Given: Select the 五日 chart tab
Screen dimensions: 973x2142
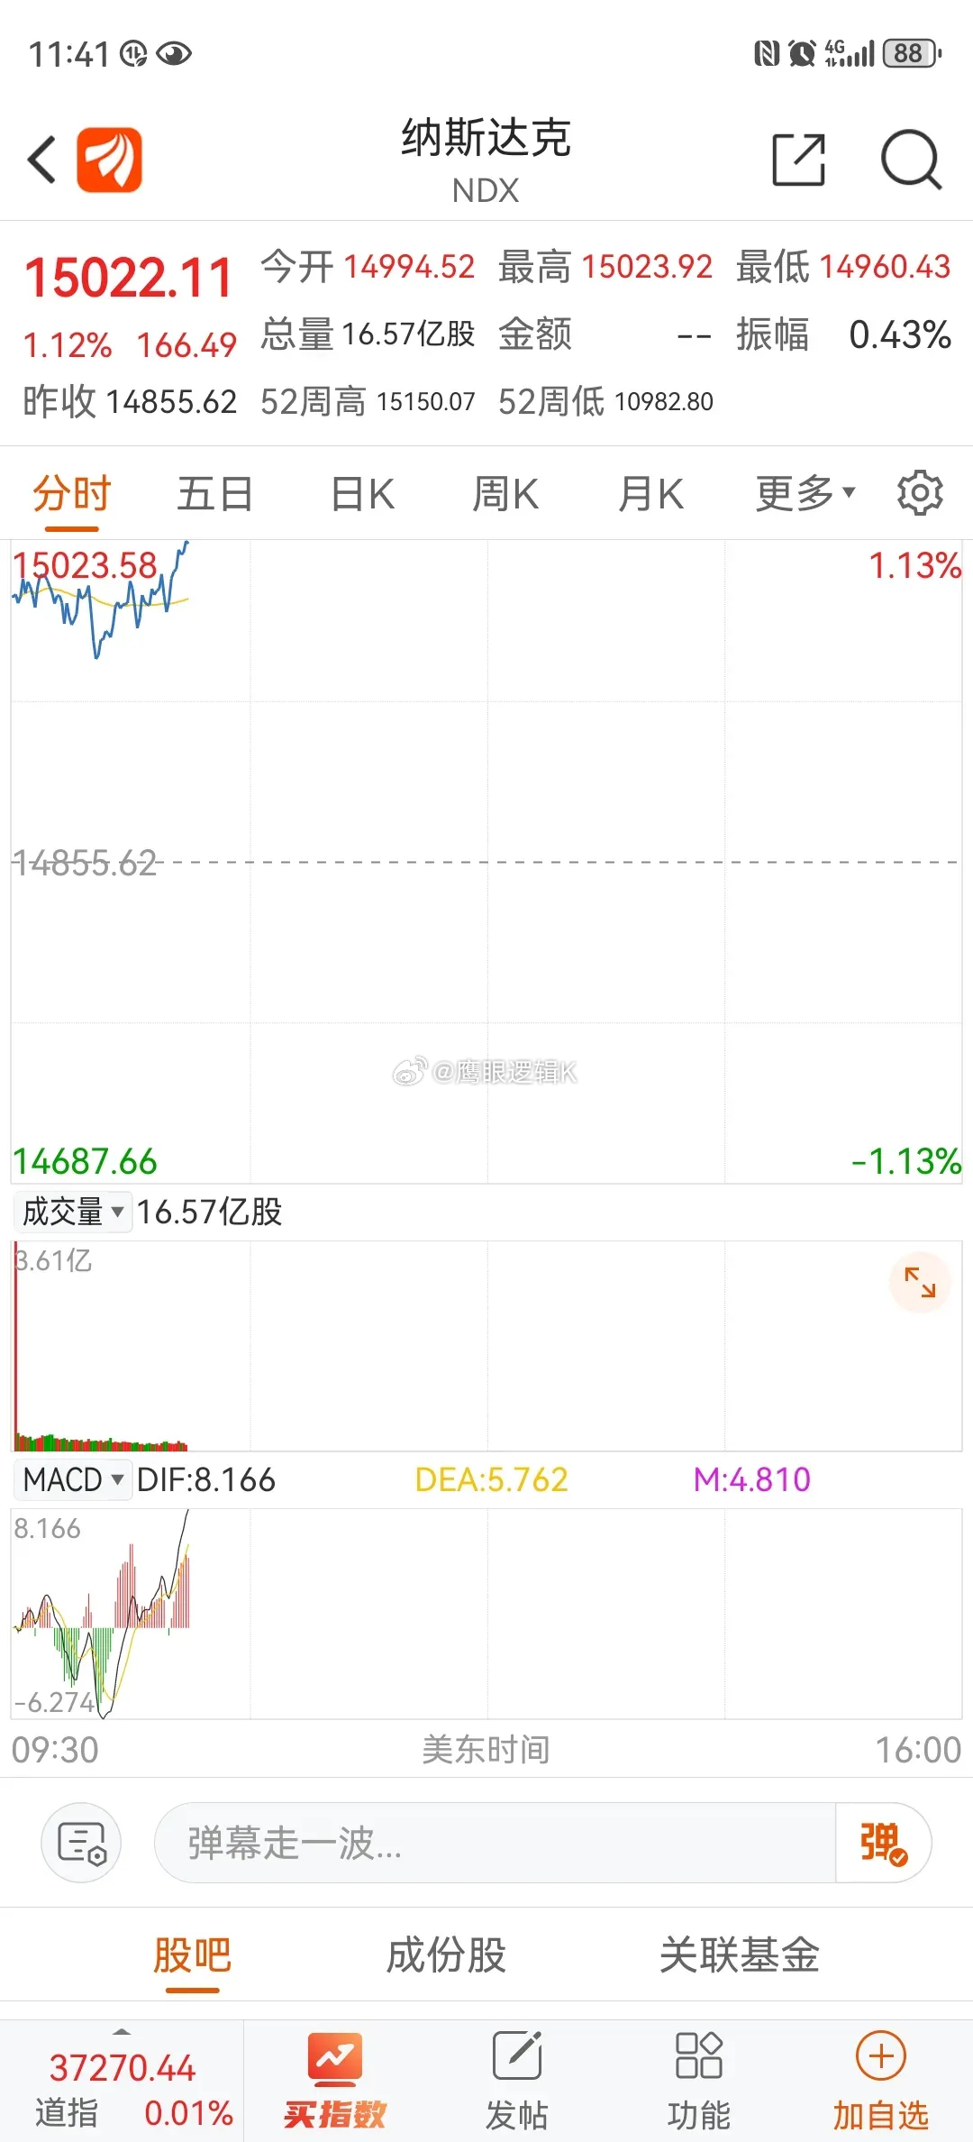Looking at the screenshot, I should click(215, 494).
